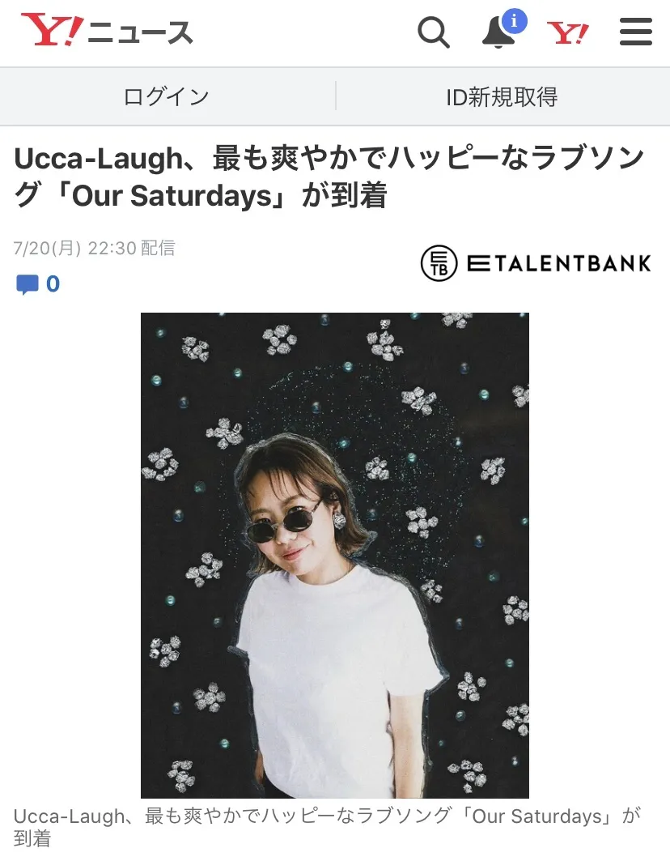This screenshot has width=670, height=861.
Task: Click the sunglasses in the artist photo
Action: 284,522
